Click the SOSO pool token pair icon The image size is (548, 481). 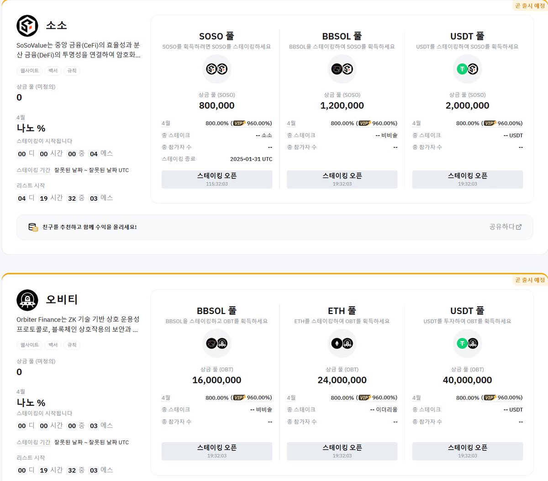217,69
